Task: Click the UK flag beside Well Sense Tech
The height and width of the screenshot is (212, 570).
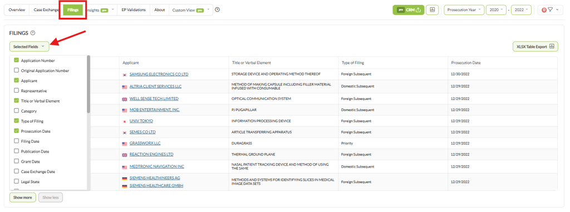Action: 125,99
